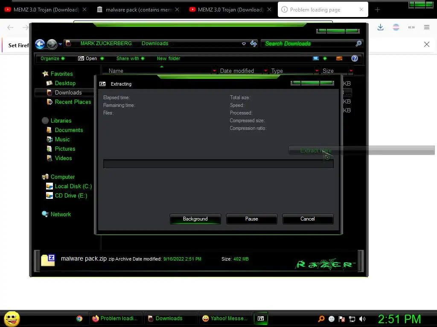437x327 pixels.
Task: Open the Organize menu
Action: 52,58
